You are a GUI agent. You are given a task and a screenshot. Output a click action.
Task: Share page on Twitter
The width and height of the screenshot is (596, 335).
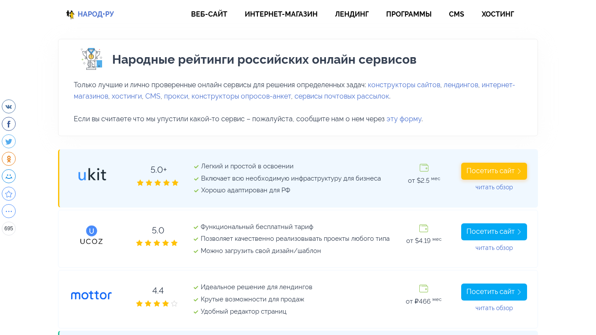(x=9, y=141)
